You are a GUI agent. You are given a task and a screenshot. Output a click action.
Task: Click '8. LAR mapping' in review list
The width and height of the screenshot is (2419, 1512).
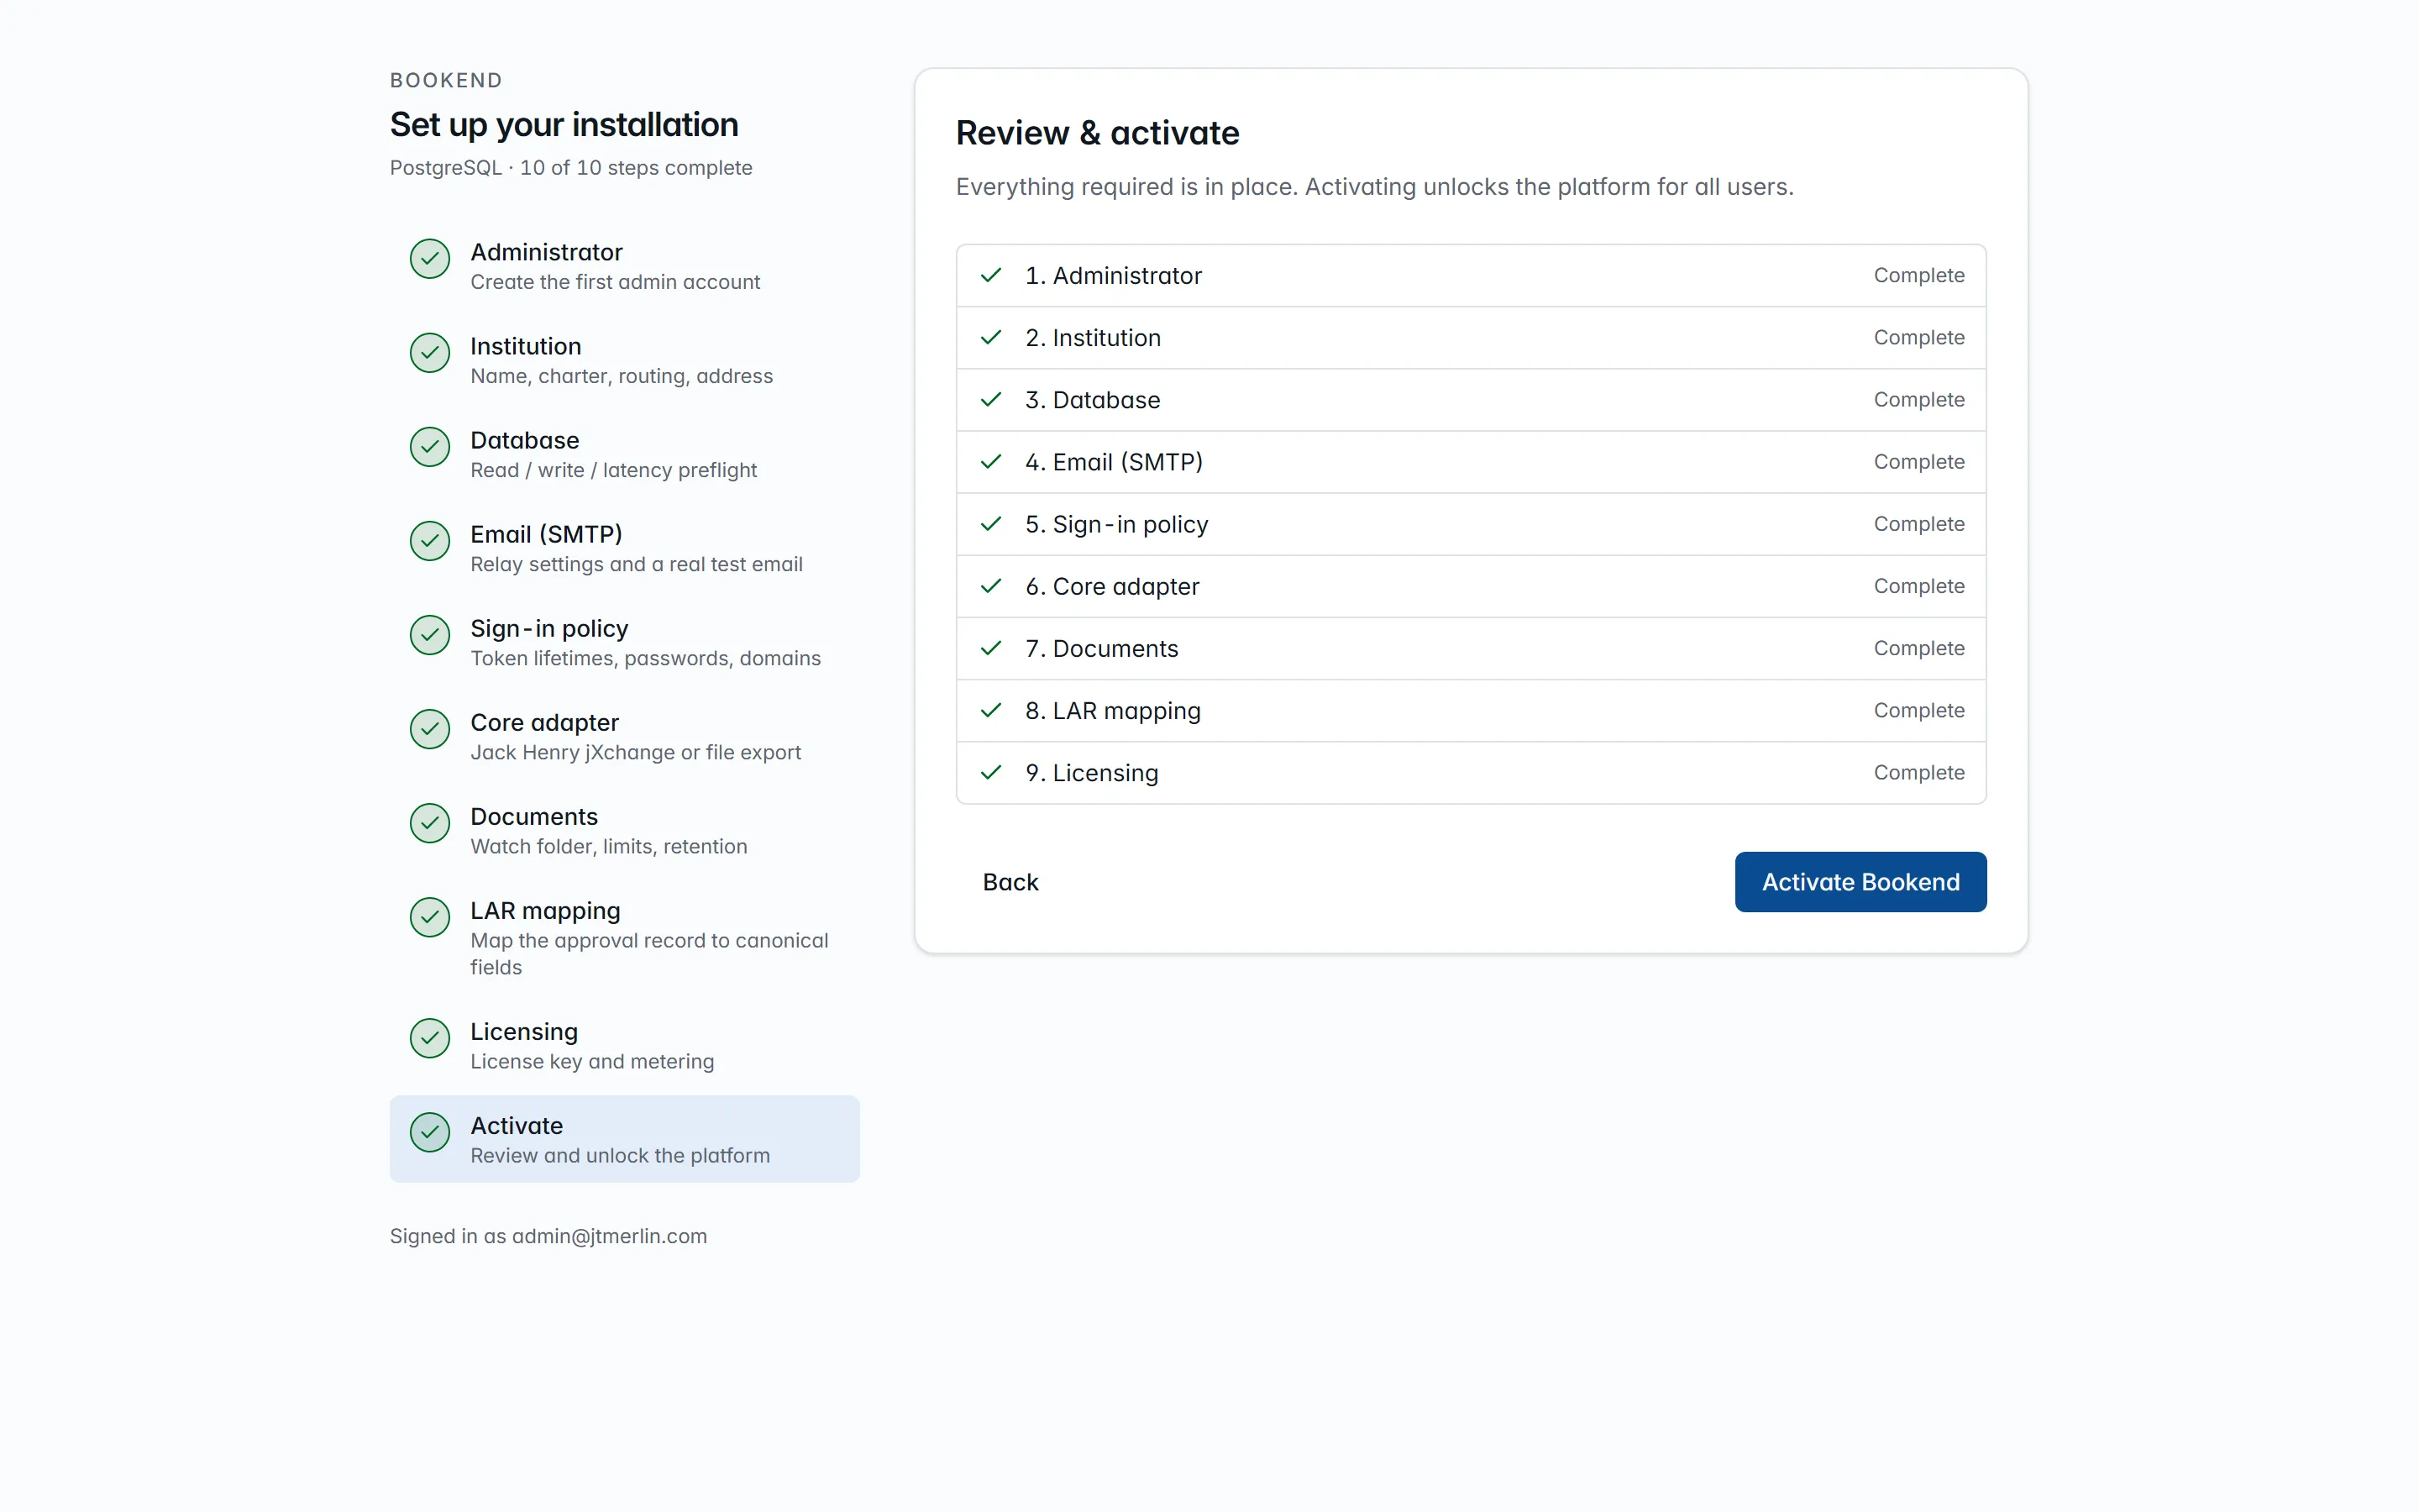coord(1113,710)
